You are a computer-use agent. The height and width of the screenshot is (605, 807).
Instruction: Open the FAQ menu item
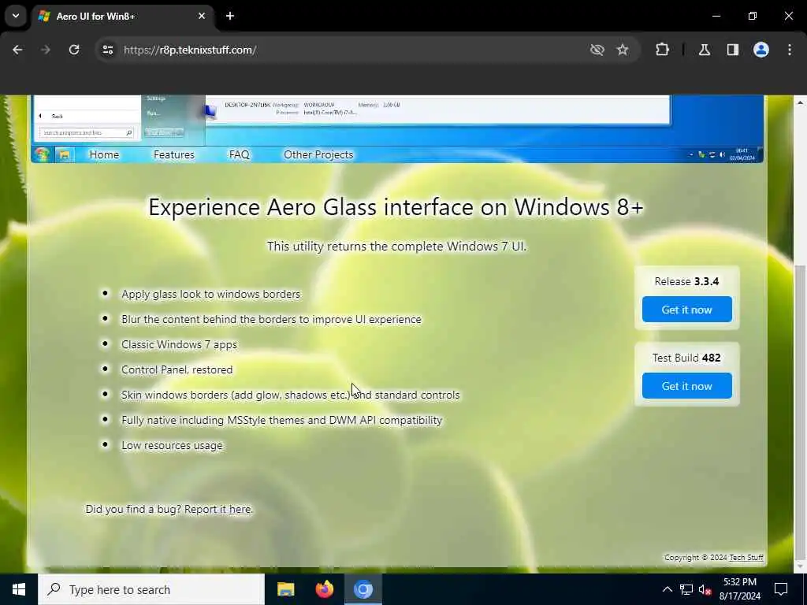(240, 155)
